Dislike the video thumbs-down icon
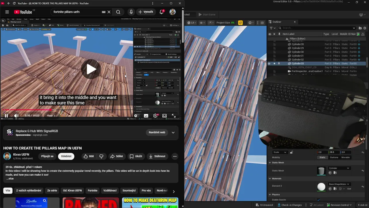This screenshot has width=369, height=208. (101, 156)
